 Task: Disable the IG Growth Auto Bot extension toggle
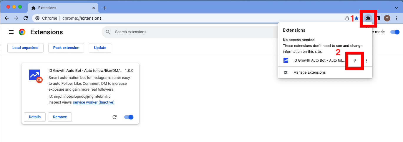click(x=129, y=117)
